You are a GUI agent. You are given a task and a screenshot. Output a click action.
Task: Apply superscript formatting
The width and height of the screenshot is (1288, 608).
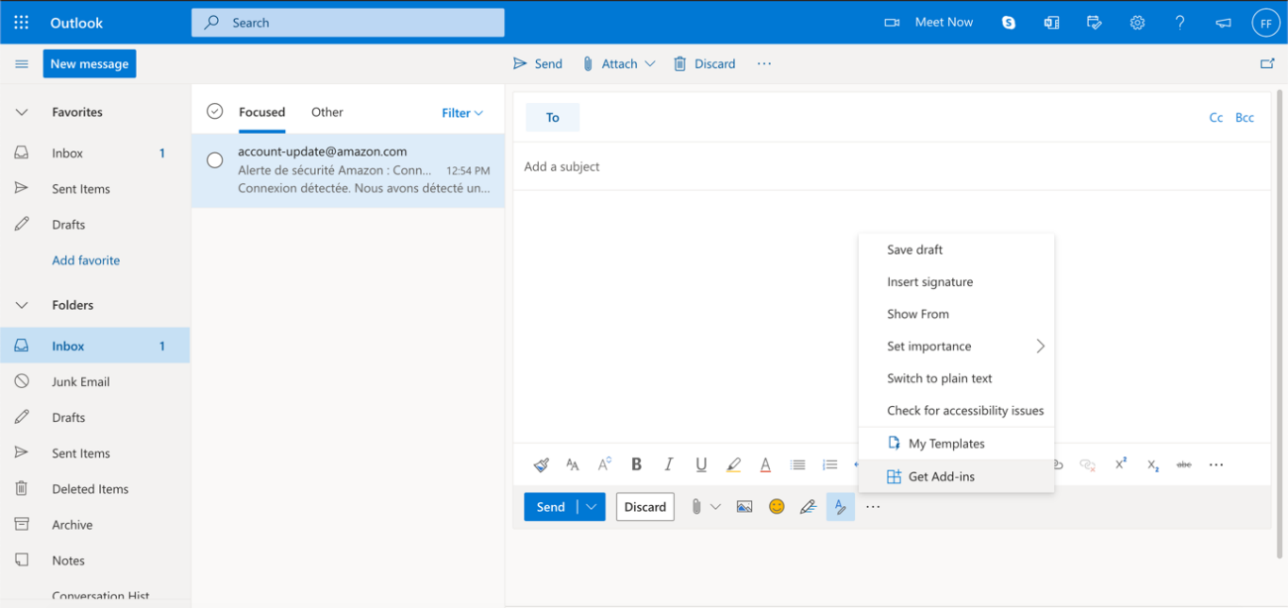pyautogui.click(x=1121, y=464)
